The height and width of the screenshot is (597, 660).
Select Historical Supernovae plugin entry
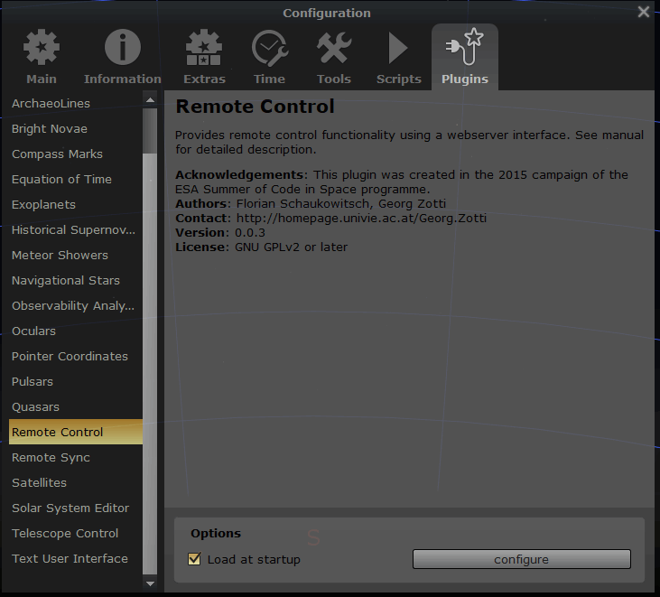pyautogui.click(x=76, y=229)
